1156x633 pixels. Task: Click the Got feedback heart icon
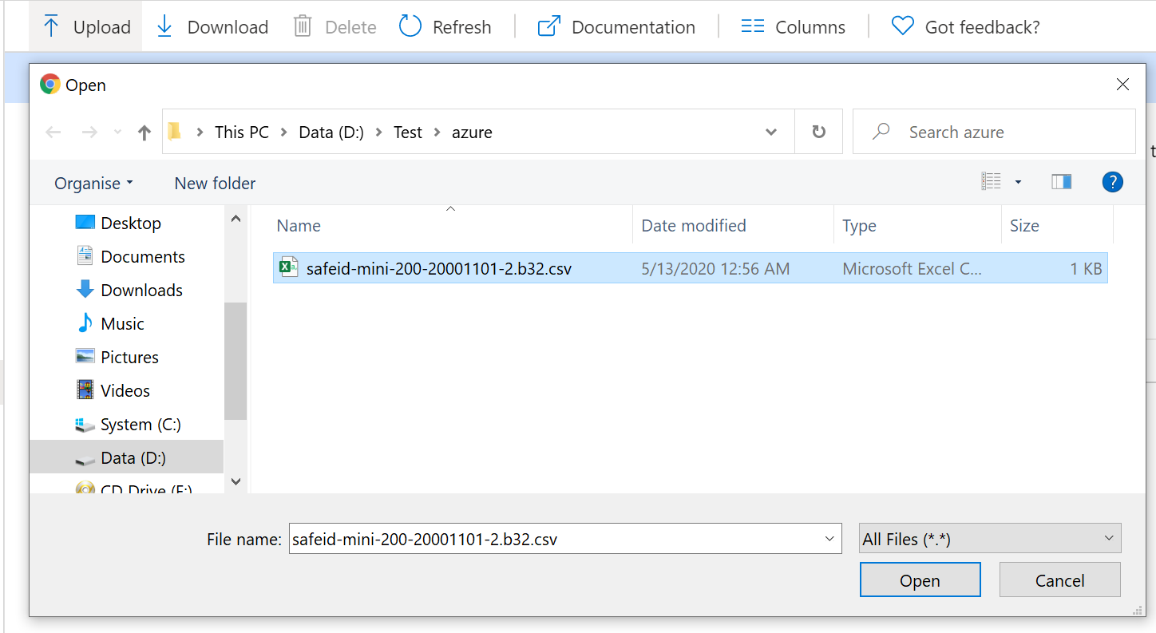(x=903, y=26)
